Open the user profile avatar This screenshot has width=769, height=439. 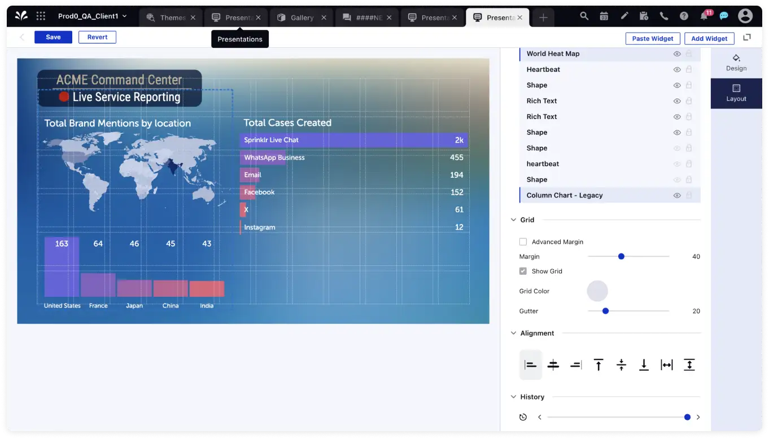pyautogui.click(x=745, y=16)
